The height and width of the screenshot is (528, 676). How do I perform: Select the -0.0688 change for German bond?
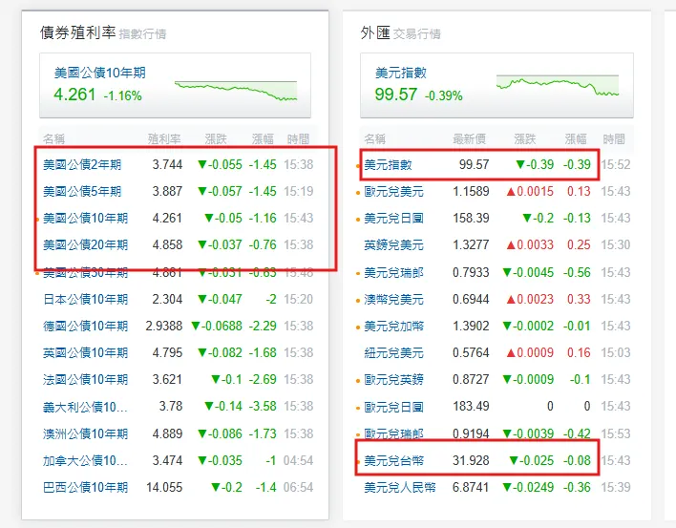(217, 326)
